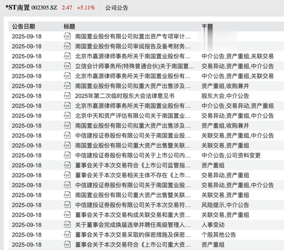The image size is (284, 250).
Task: Click the *ST南置 stock name
Action: 18,8
